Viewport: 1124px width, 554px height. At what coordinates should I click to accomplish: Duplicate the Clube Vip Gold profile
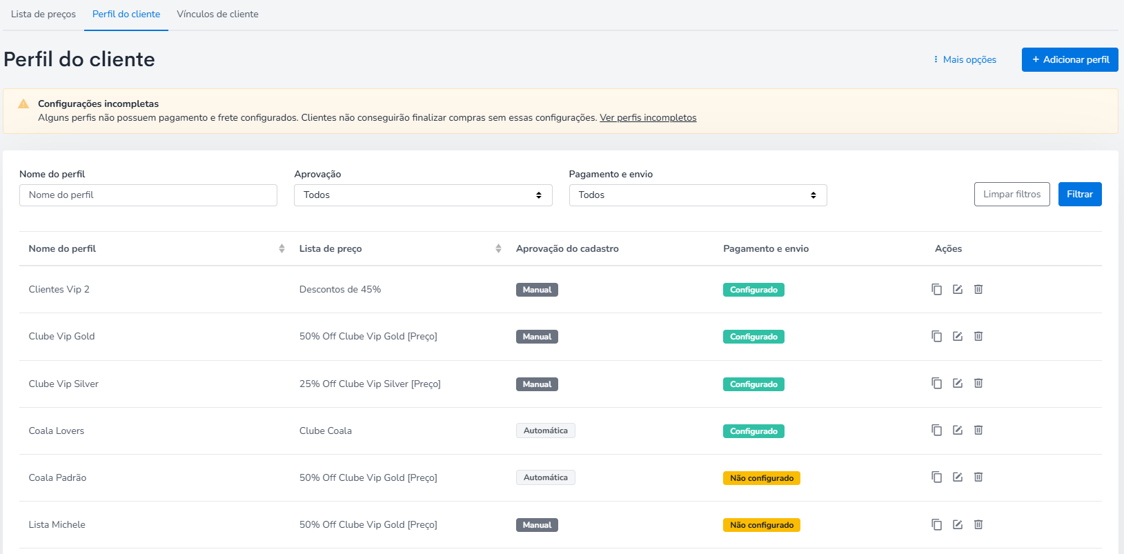pos(936,336)
